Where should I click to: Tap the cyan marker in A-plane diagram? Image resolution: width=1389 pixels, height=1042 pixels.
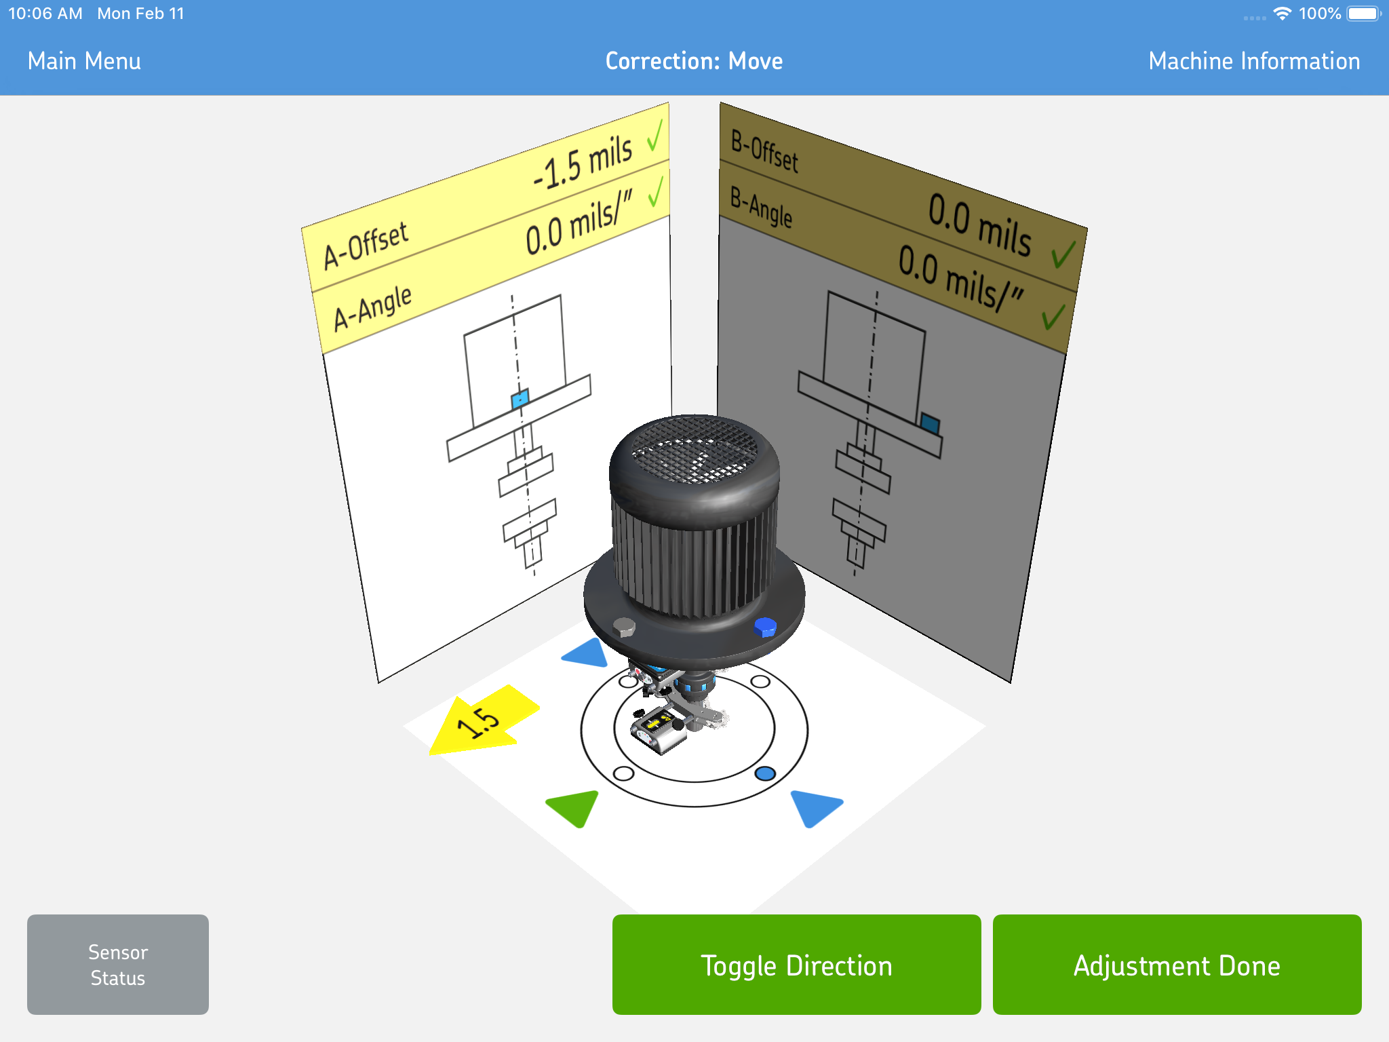click(x=520, y=399)
